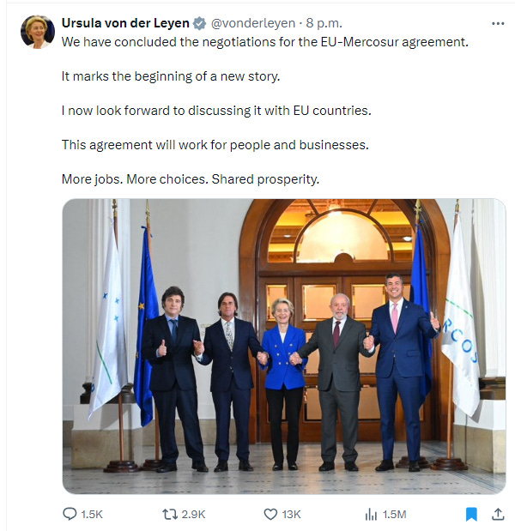Viewport: 515px width, 531px height.
Task: Click the reply speech bubble icon
Action: [70, 514]
